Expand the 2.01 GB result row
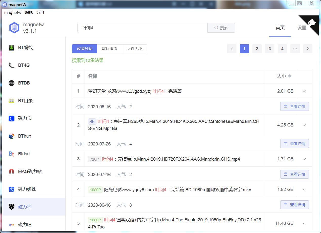The height and width of the screenshot is (233, 321). click(x=304, y=91)
